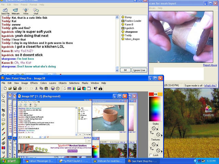Open Friend menu in chat window
This screenshot has width=219, height=164.
[x=24, y=4]
